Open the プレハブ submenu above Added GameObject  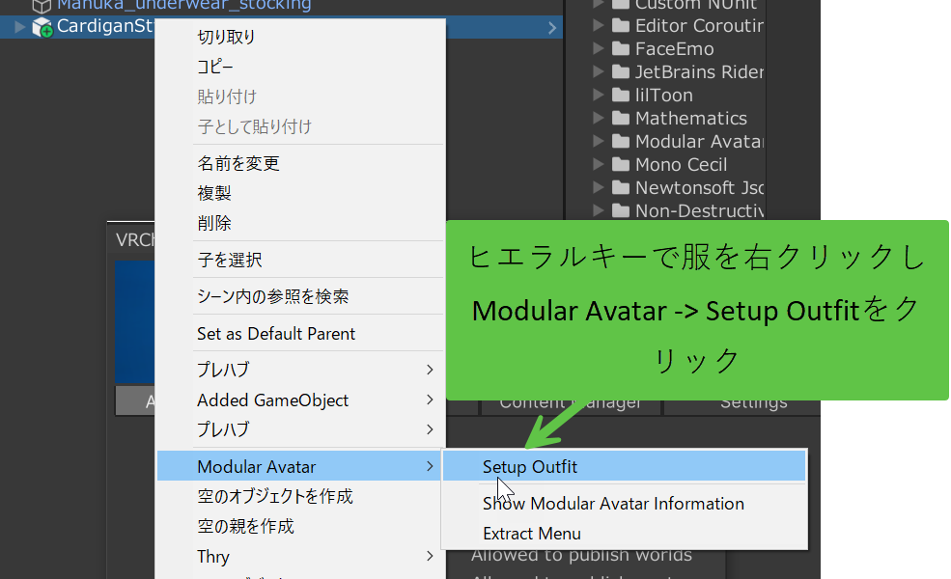pos(301,370)
